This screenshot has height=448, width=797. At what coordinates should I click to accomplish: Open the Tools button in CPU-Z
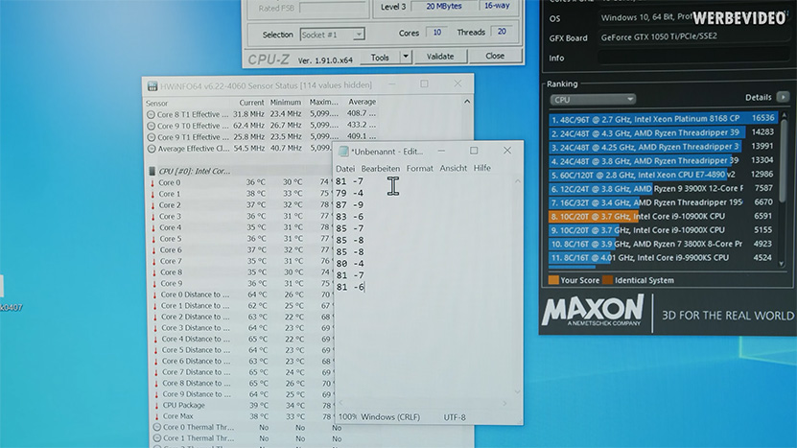(x=380, y=57)
